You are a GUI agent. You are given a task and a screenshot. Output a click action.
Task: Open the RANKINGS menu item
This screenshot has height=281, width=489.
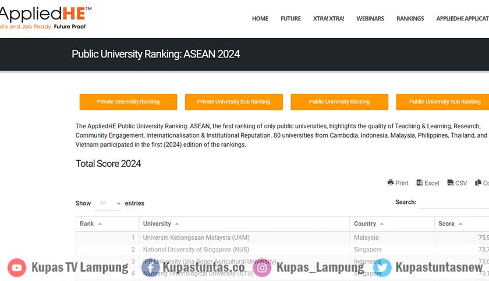pyautogui.click(x=410, y=19)
